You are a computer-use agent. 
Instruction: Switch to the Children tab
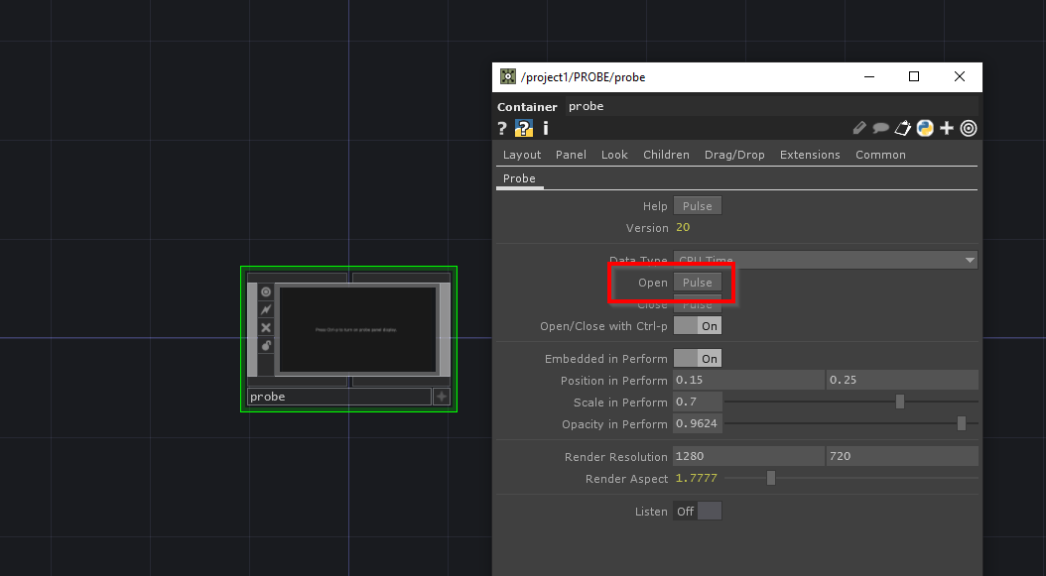(x=666, y=155)
